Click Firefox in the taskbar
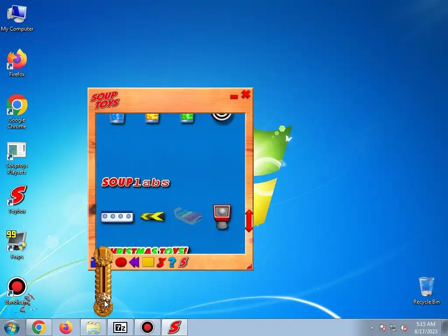The image size is (448, 336). click(66, 327)
